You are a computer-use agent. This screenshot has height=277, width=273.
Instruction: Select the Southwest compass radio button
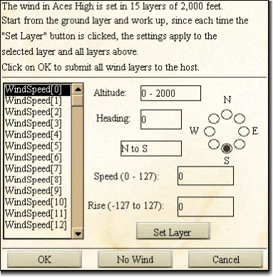tap(214, 144)
